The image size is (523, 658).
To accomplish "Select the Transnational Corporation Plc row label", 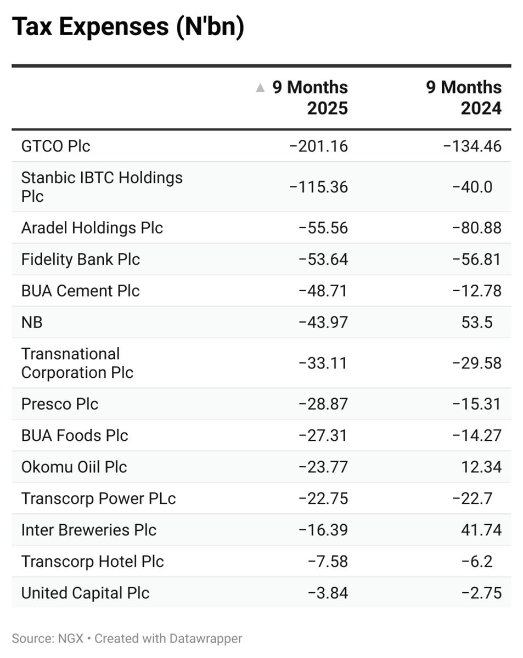I will pos(77,363).
